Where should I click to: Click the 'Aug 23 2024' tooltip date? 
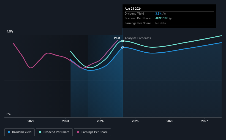point(133,9)
